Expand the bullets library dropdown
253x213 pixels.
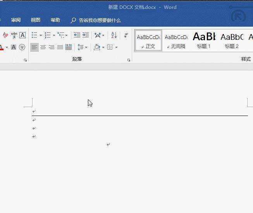41,35
